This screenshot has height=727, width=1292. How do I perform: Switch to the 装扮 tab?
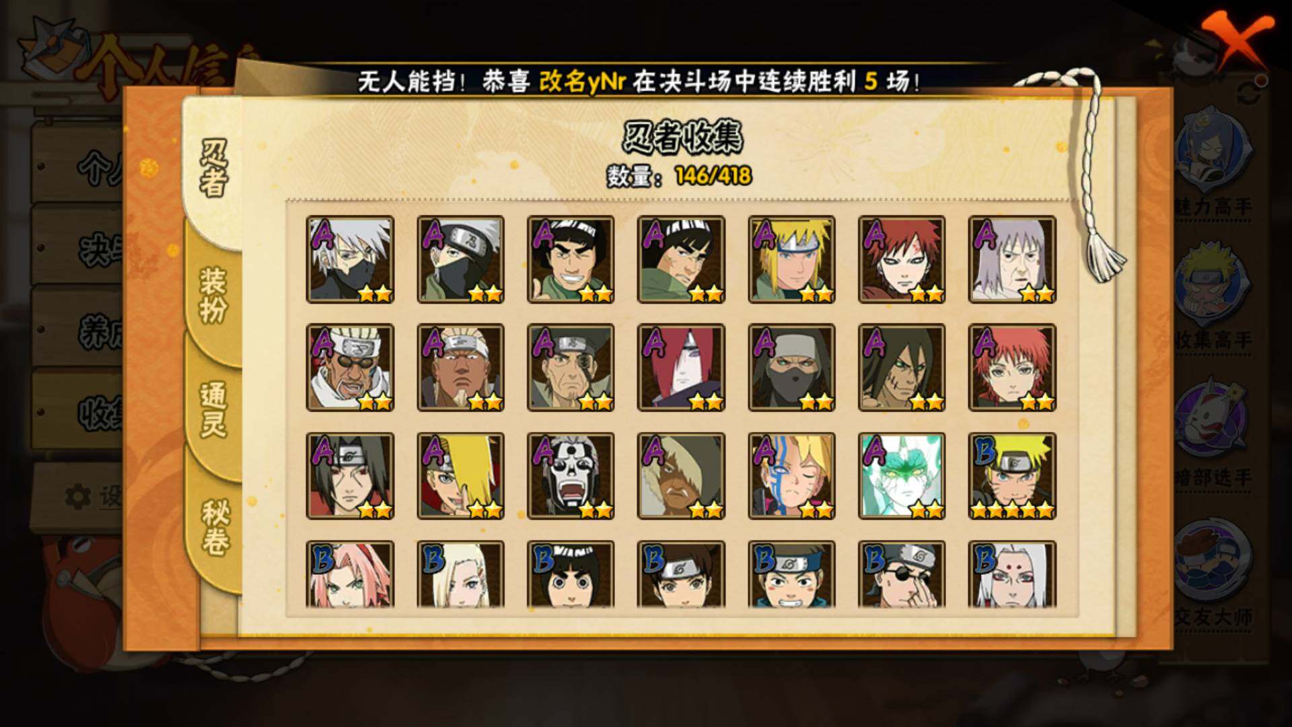tap(213, 295)
